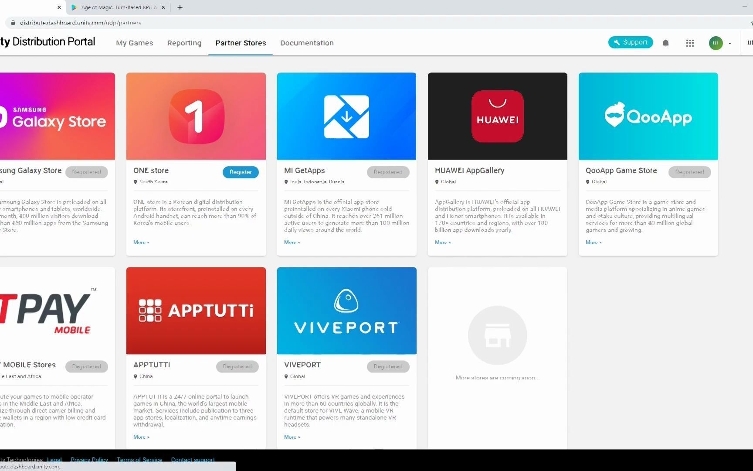The image size is (753, 471).
Task: Click Register for ONE store
Action: 240,172
